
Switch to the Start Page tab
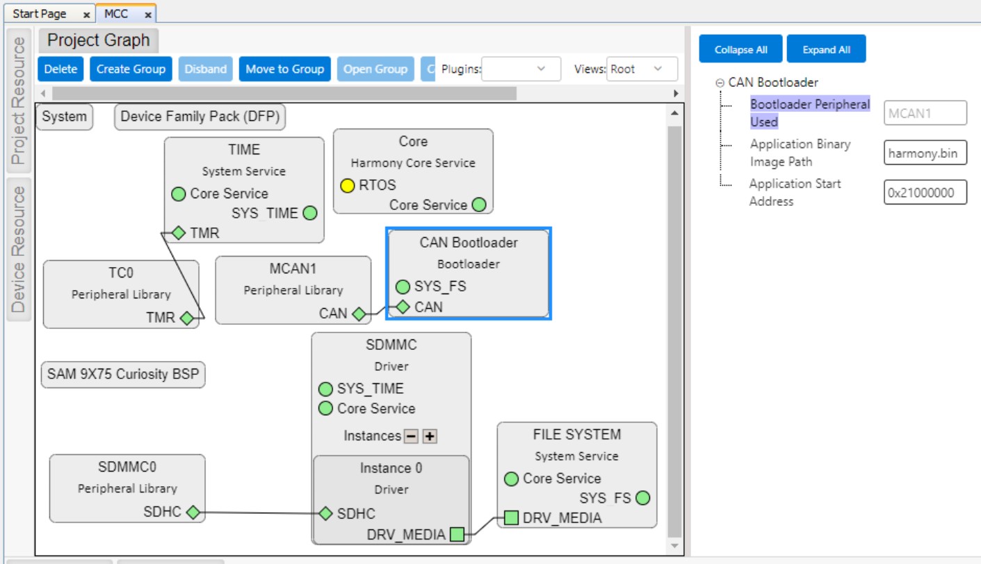click(x=40, y=14)
